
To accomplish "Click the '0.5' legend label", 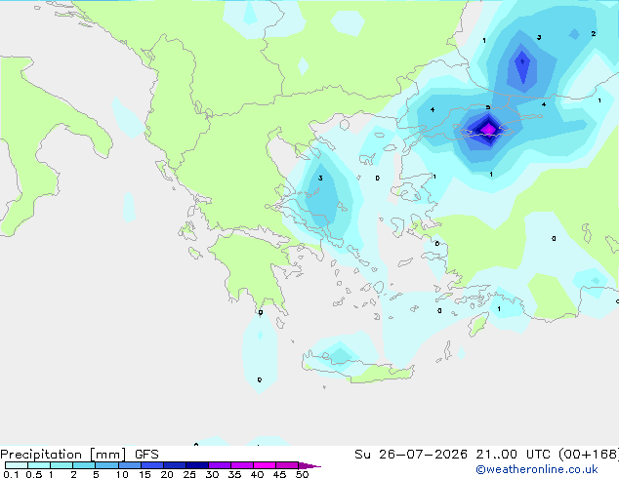I will point(34,474).
